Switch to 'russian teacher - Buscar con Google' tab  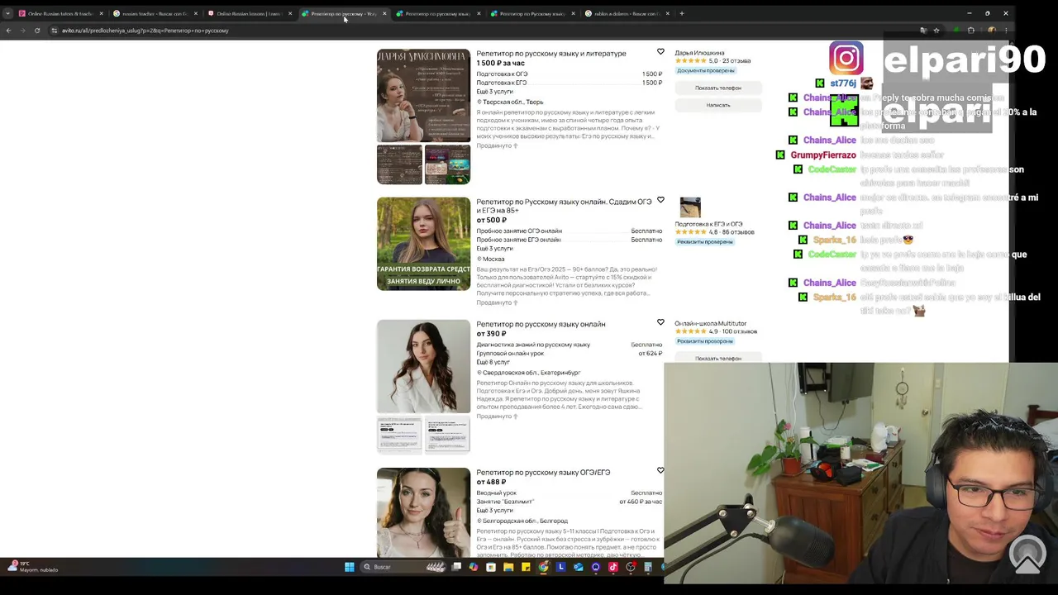pyautogui.click(x=155, y=13)
